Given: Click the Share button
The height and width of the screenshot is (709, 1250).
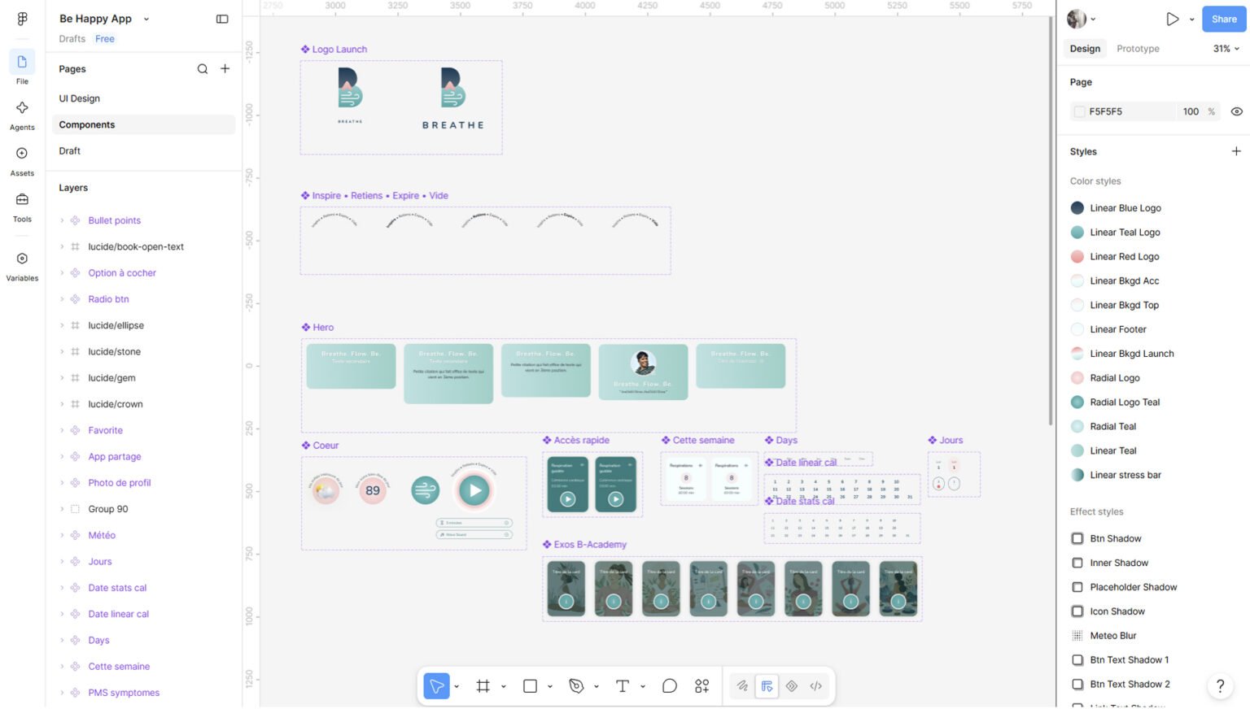Looking at the screenshot, I should [1224, 19].
